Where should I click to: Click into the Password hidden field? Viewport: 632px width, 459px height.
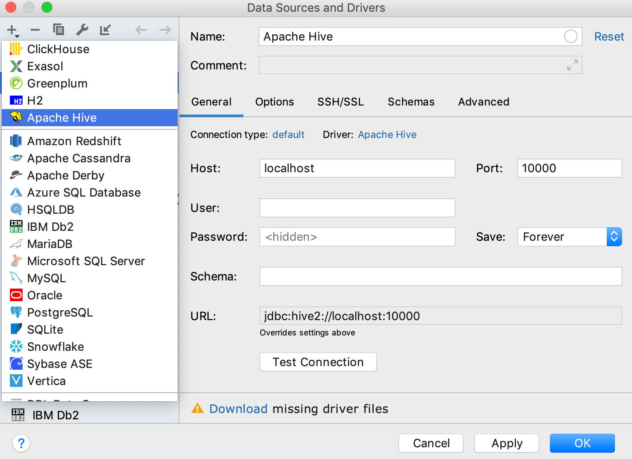coord(357,237)
